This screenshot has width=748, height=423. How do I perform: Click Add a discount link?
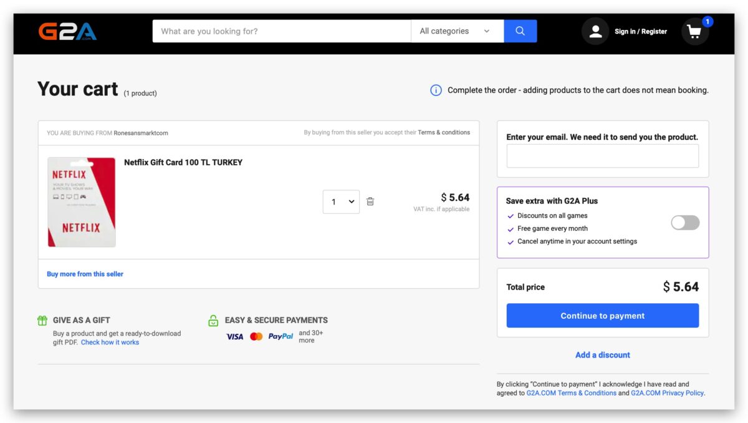coord(603,355)
